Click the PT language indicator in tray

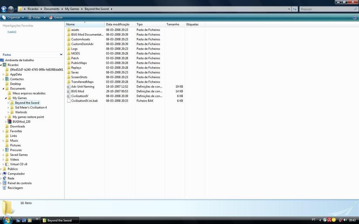point(314,220)
